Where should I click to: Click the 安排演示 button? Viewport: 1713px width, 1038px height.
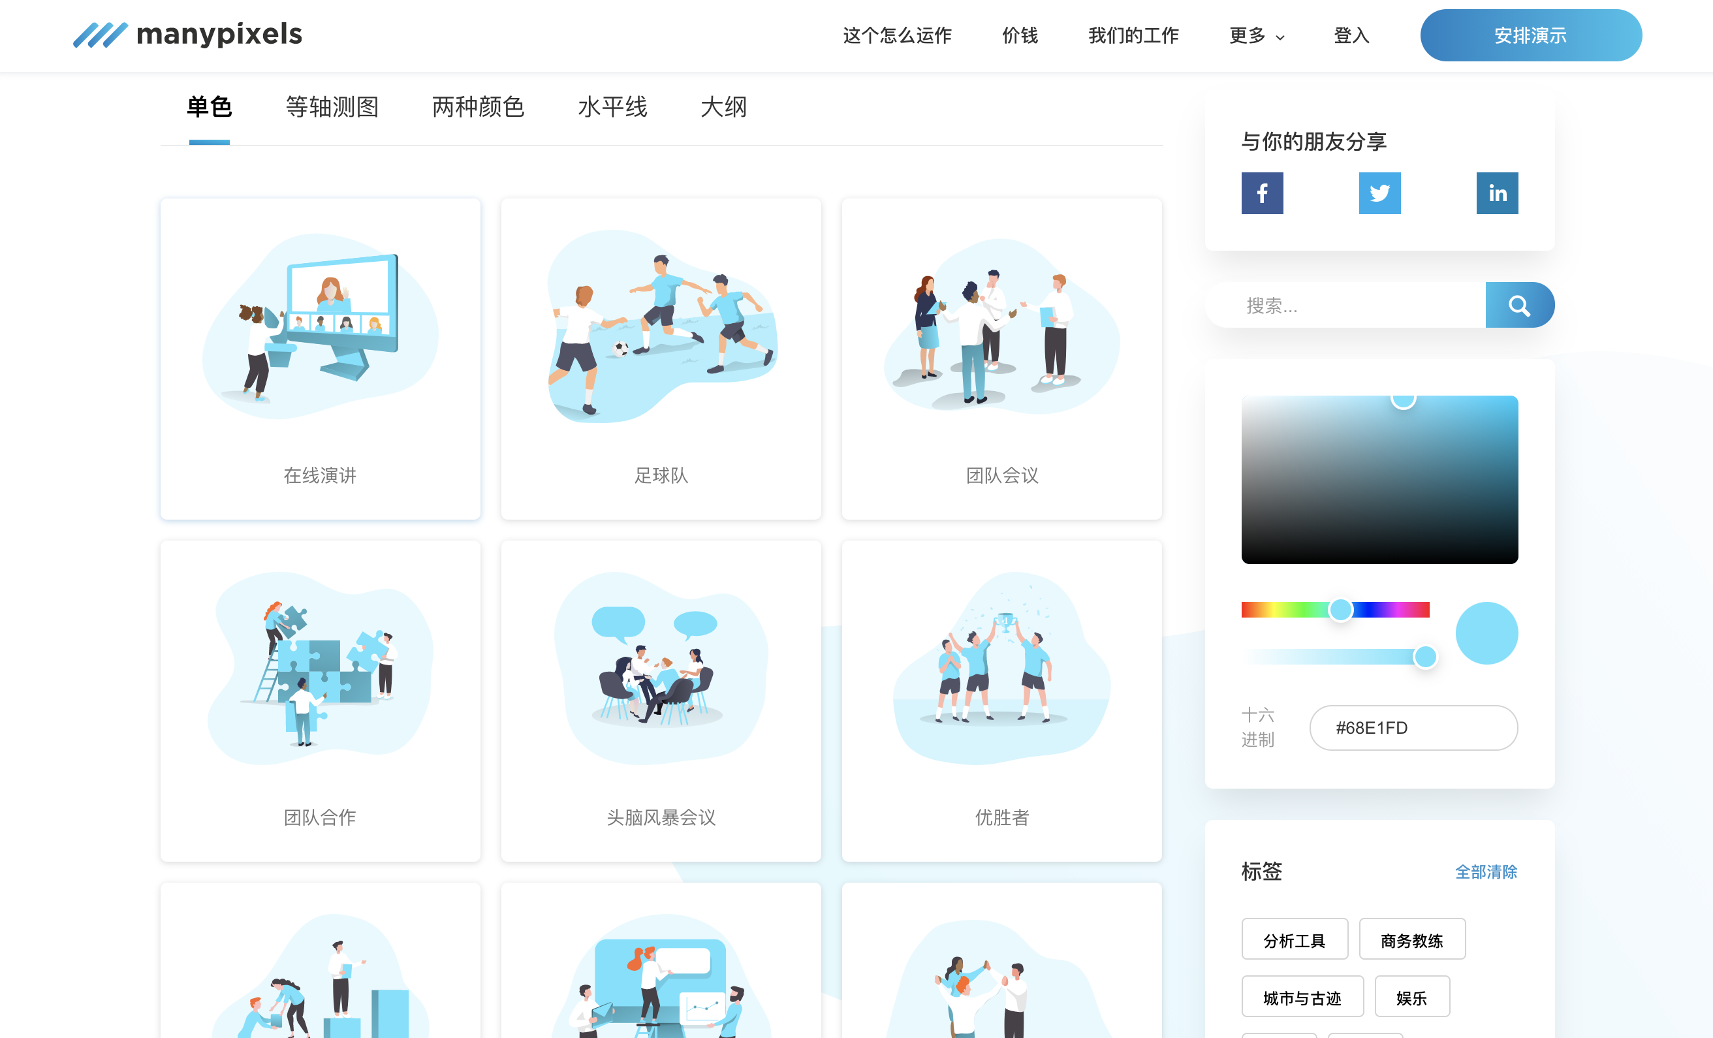pos(1531,35)
